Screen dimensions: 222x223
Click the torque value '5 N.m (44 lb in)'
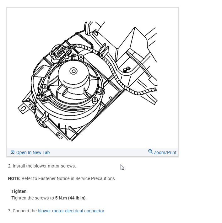(x=70, y=198)
